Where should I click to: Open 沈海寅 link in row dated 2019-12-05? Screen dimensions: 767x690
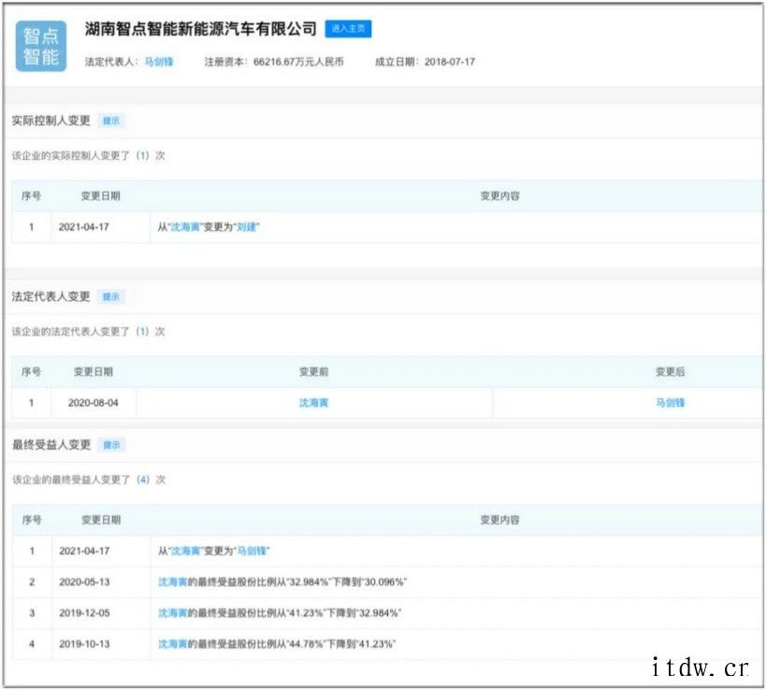[x=173, y=613]
